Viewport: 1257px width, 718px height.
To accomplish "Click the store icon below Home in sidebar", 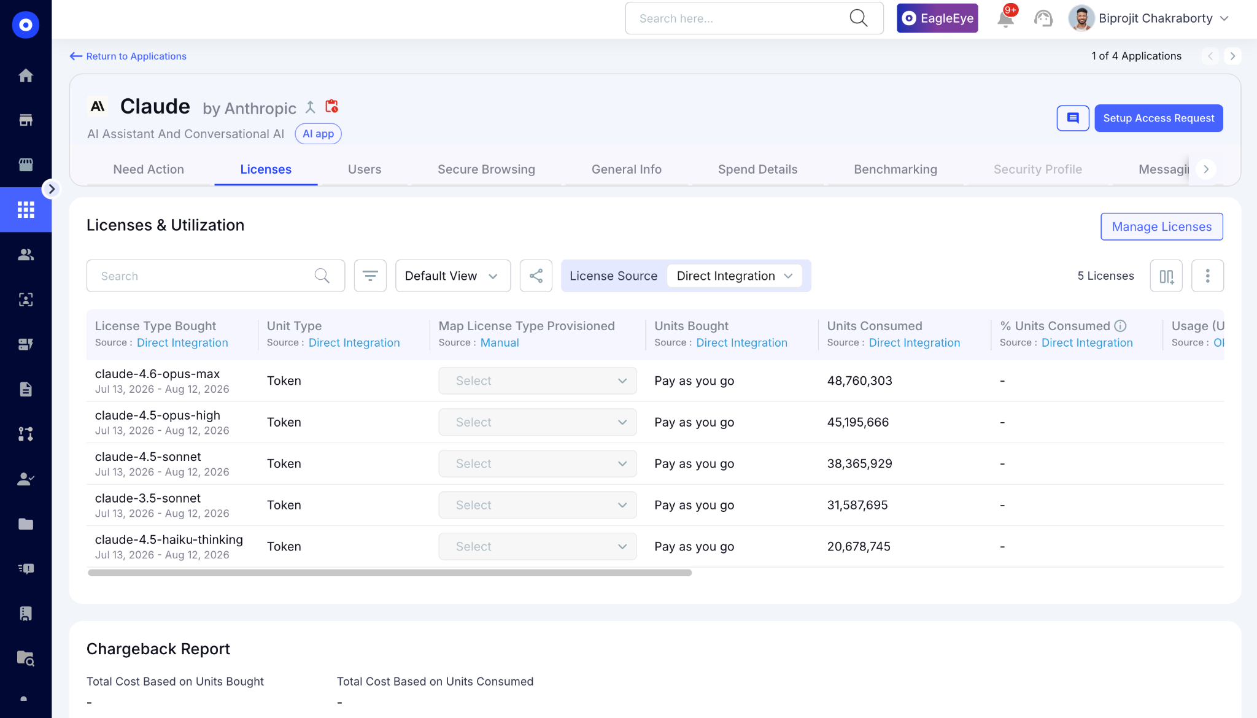I will [x=26, y=120].
